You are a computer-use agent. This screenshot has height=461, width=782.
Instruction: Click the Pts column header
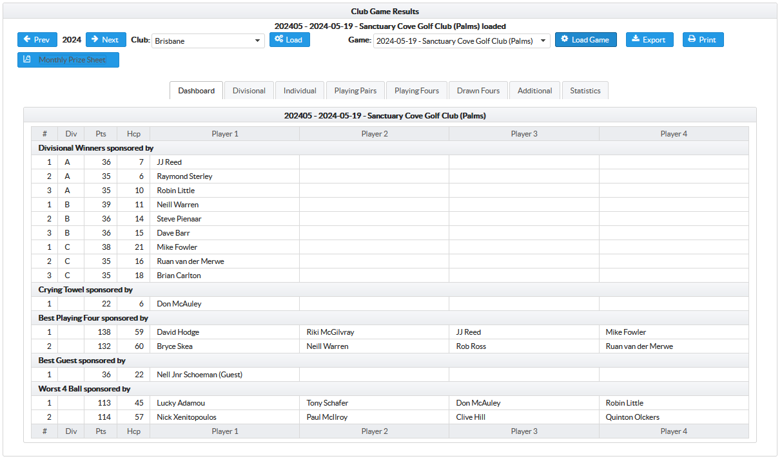(x=101, y=134)
